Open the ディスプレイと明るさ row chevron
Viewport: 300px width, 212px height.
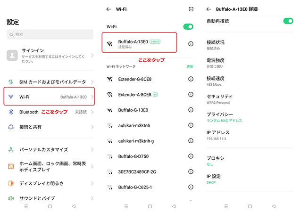(x=92, y=183)
